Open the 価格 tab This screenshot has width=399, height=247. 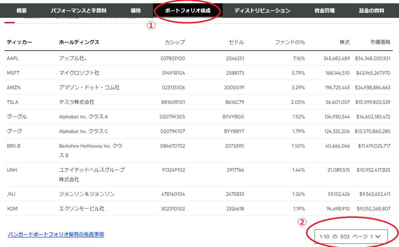(x=136, y=11)
